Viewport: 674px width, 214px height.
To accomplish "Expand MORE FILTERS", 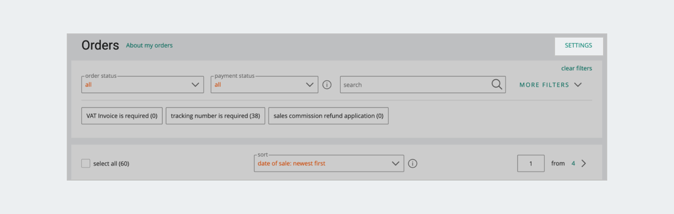I will click(550, 85).
